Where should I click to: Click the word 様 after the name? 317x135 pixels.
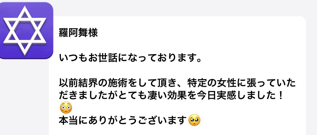point(93,33)
